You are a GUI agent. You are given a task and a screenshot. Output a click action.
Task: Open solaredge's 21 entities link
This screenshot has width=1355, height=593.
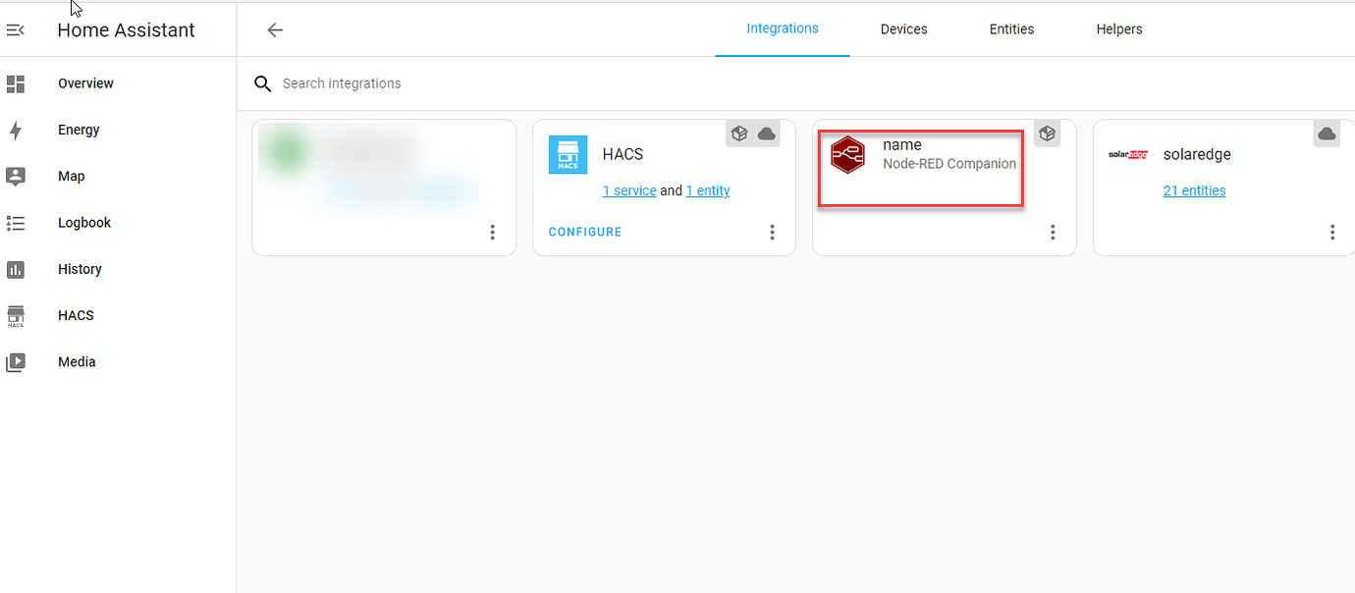pos(1194,190)
